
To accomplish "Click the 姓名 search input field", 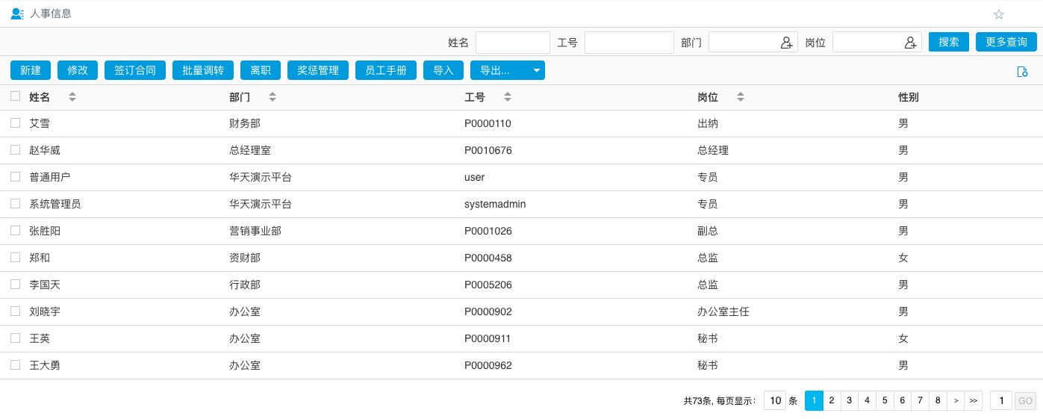I will [x=512, y=43].
